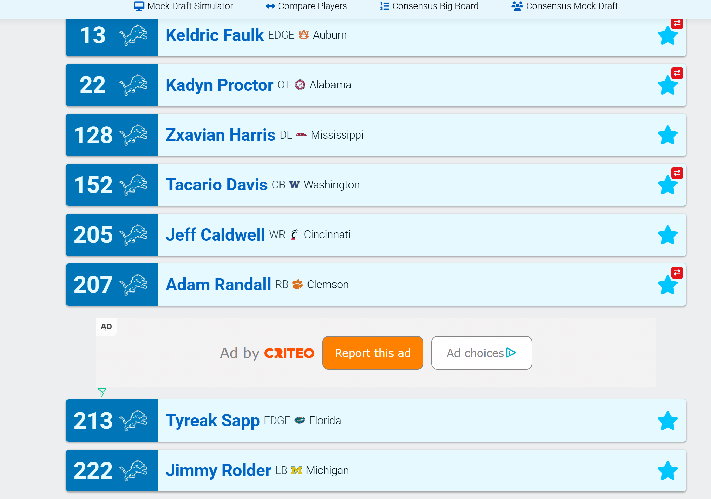Toggle the star on the Adam Randall row
The image size is (711, 499).
click(667, 285)
